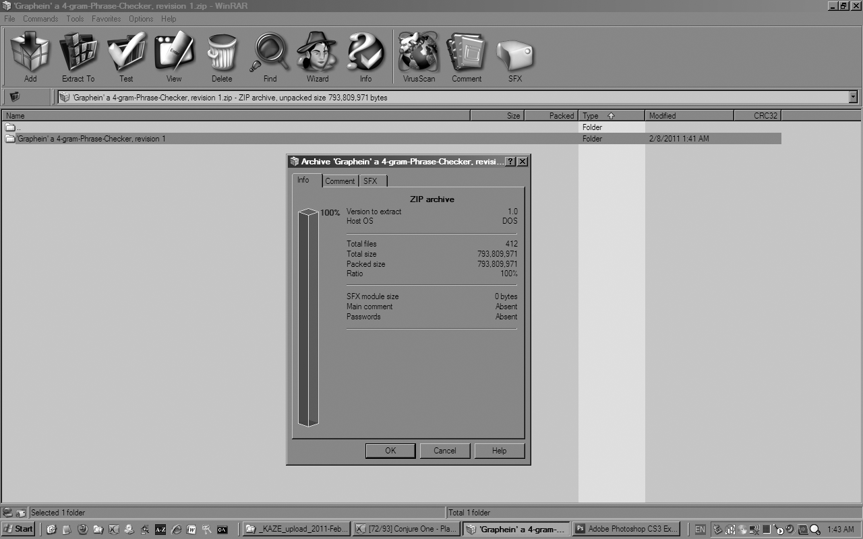Click Cancel in the archive dialog

click(x=445, y=451)
